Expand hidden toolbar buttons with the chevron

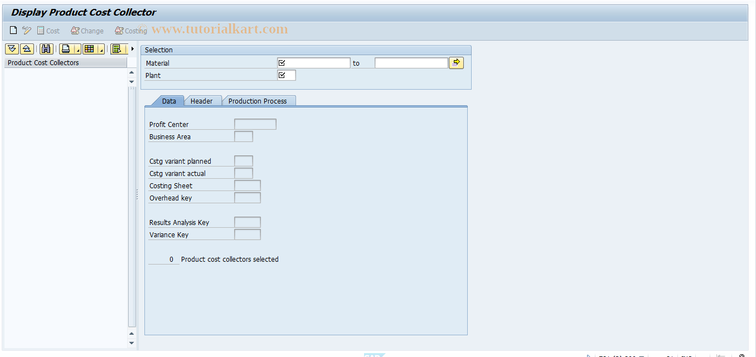pos(133,48)
